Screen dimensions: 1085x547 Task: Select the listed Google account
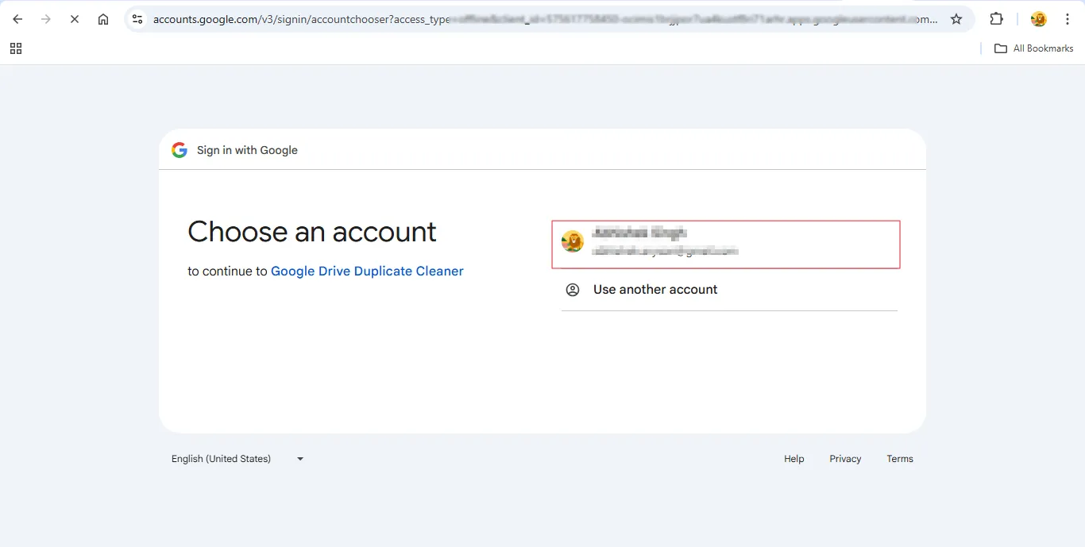coord(726,243)
